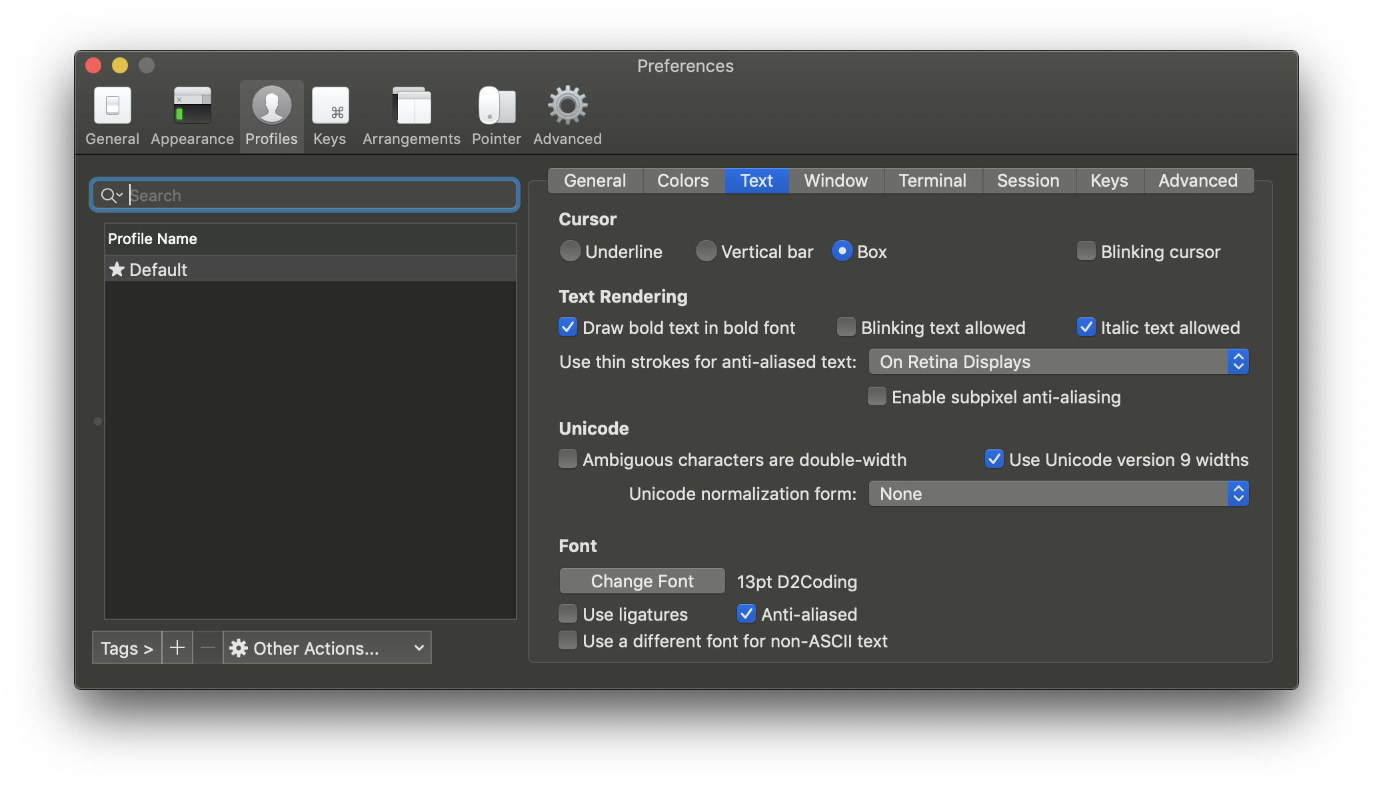Click the plus icon to add profile

pyautogui.click(x=177, y=647)
